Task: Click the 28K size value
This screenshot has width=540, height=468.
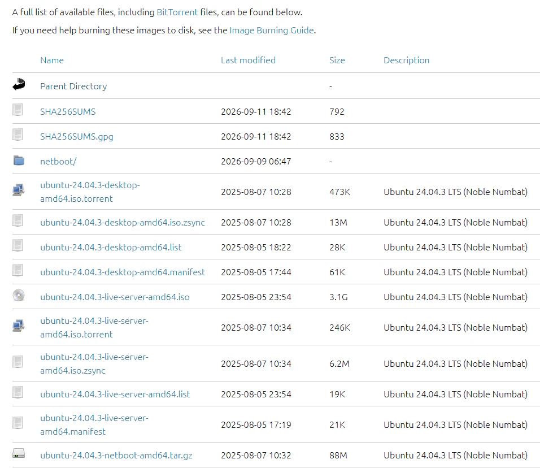Action: click(x=337, y=248)
